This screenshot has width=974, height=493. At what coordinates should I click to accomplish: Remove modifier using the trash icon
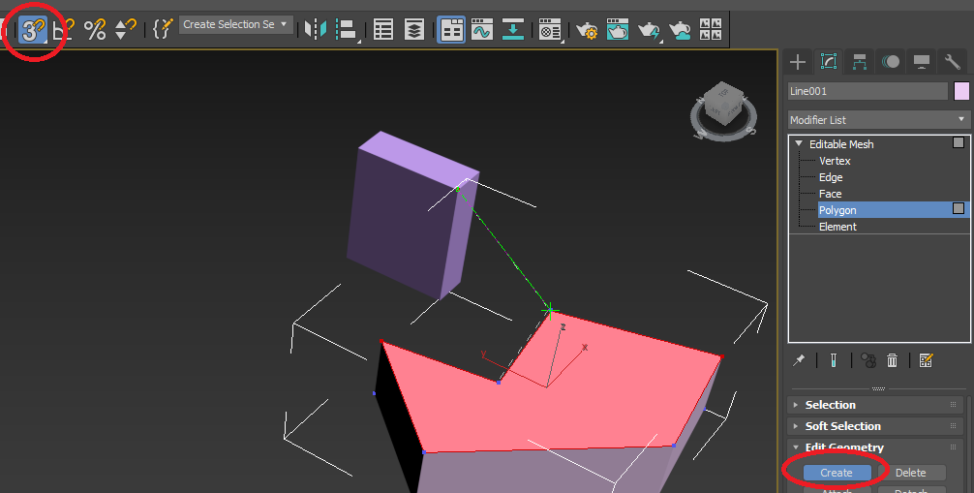892,360
